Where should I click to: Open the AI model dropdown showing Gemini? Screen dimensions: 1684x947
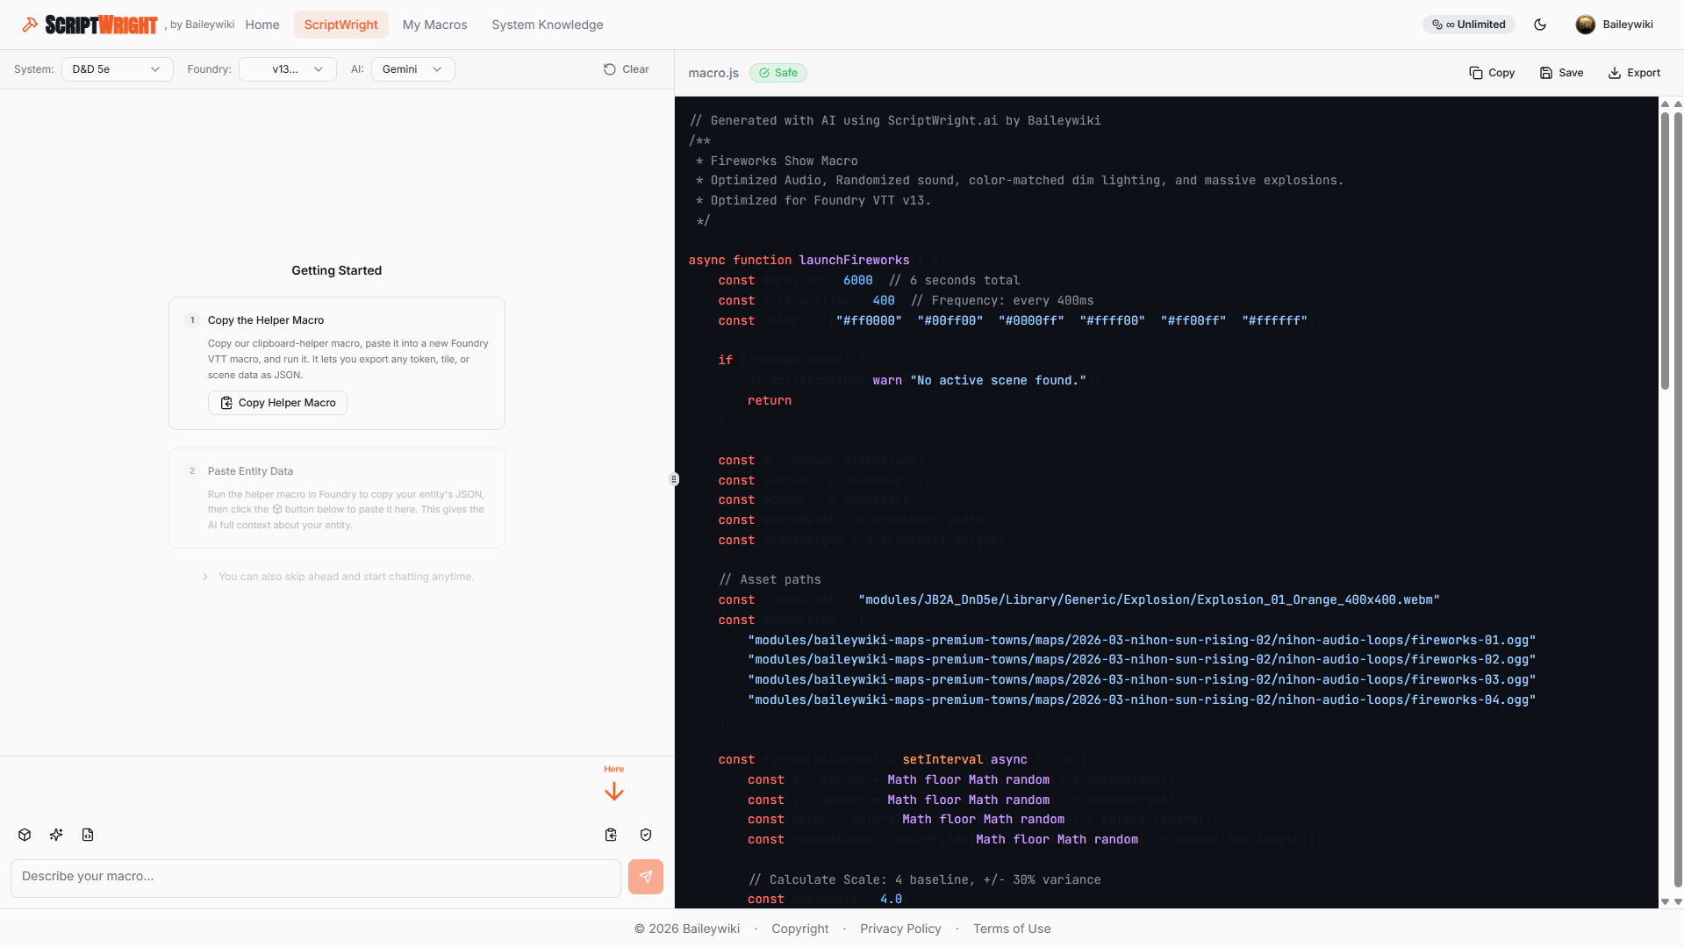pyautogui.click(x=413, y=69)
